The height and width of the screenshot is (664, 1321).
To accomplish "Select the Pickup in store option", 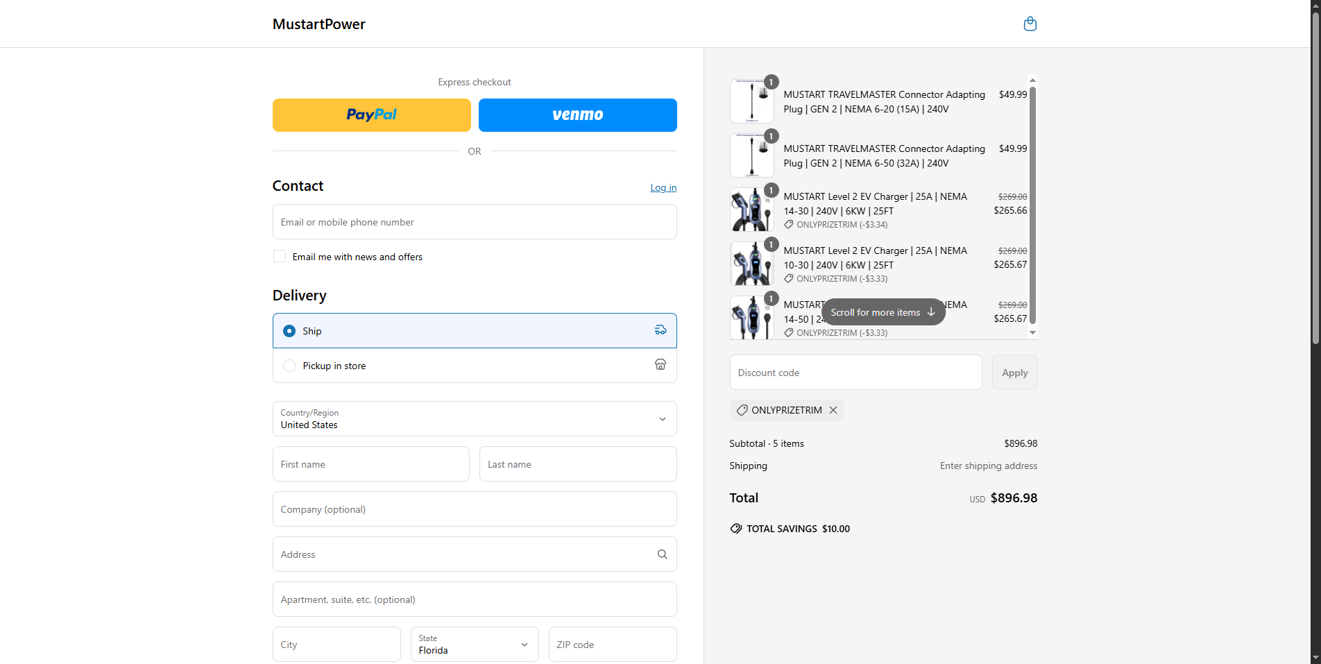I will click(475, 366).
